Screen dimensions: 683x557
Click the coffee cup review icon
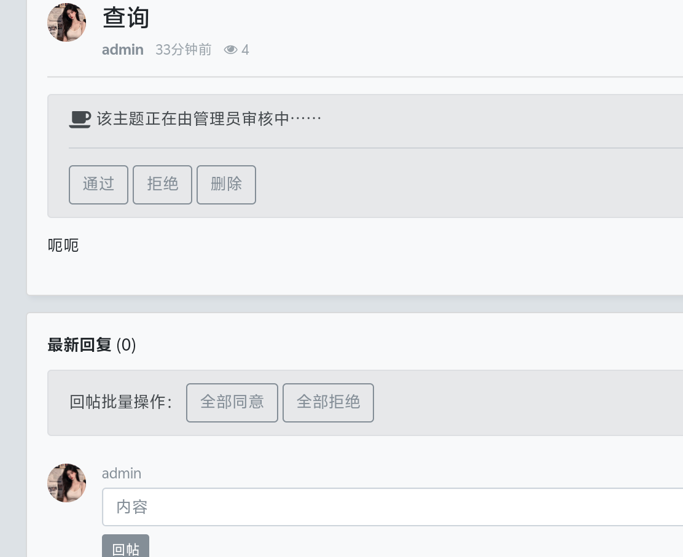(80, 119)
